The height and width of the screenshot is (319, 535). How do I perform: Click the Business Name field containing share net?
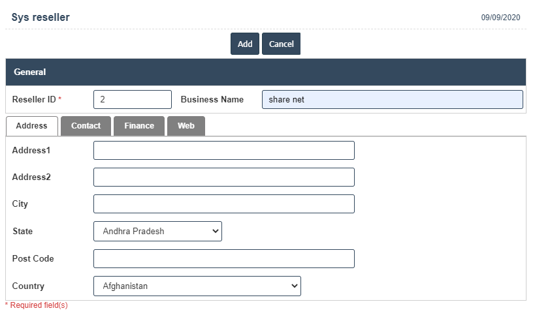(392, 99)
